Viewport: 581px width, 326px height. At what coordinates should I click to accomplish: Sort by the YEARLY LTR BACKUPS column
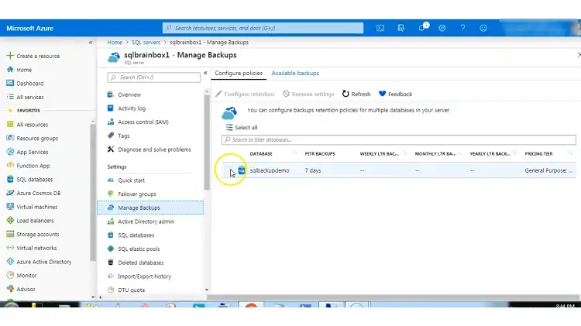point(490,154)
